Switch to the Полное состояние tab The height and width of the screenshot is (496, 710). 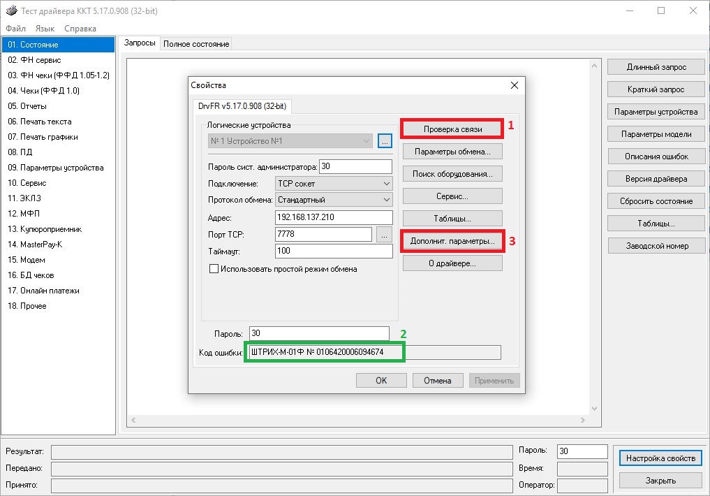196,44
